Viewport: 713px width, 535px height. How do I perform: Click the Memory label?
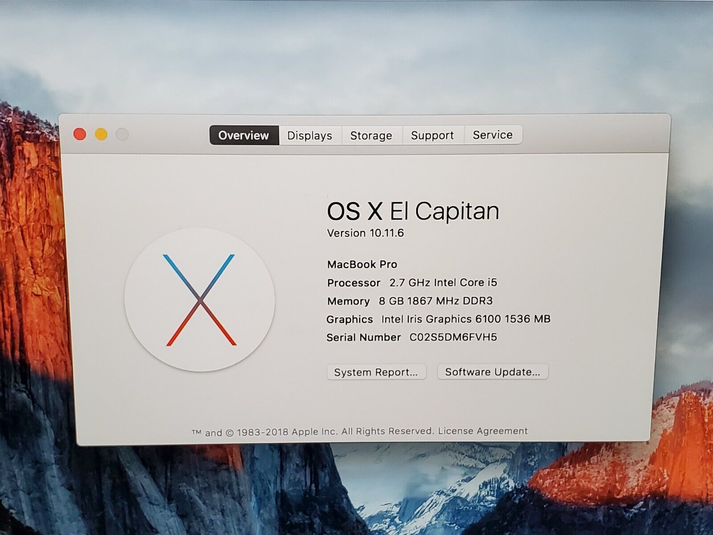[x=348, y=301]
